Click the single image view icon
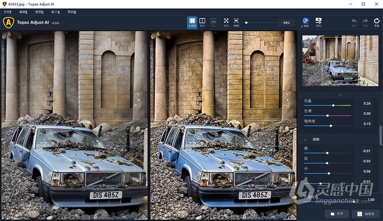Viewport: 383px width, 221px height. [213, 22]
